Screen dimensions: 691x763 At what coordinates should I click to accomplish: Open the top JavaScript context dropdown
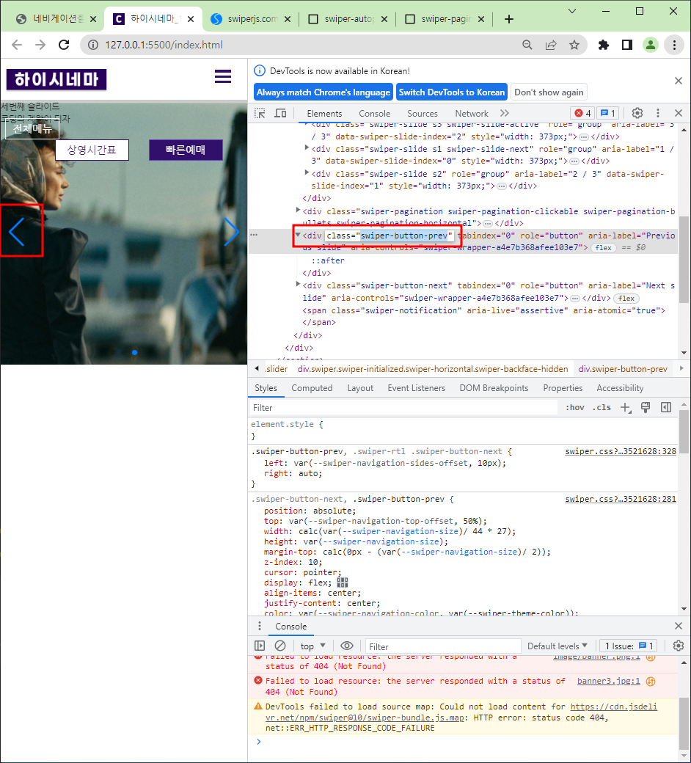point(312,646)
